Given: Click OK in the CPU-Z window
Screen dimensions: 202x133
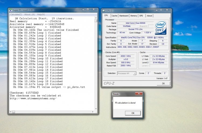Looking at the screenshot, I should (x=163, y=83).
